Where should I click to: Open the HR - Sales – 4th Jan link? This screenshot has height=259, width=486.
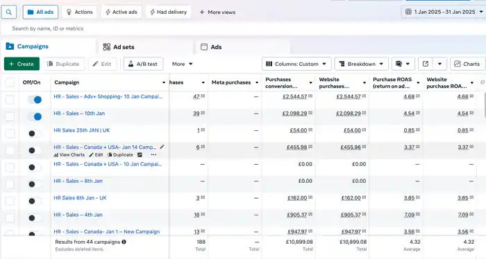pyautogui.click(x=78, y=215)
